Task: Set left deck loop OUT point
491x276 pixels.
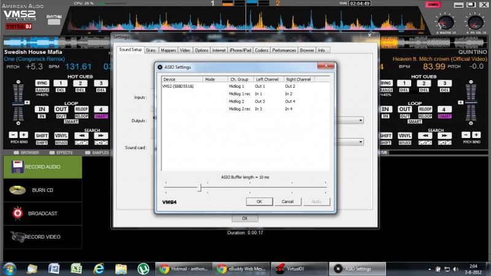Action: tap(61, 109)
